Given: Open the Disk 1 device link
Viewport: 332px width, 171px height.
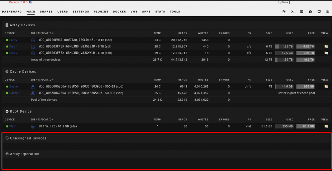Looking at the screenshot, I should coord(13,46).
